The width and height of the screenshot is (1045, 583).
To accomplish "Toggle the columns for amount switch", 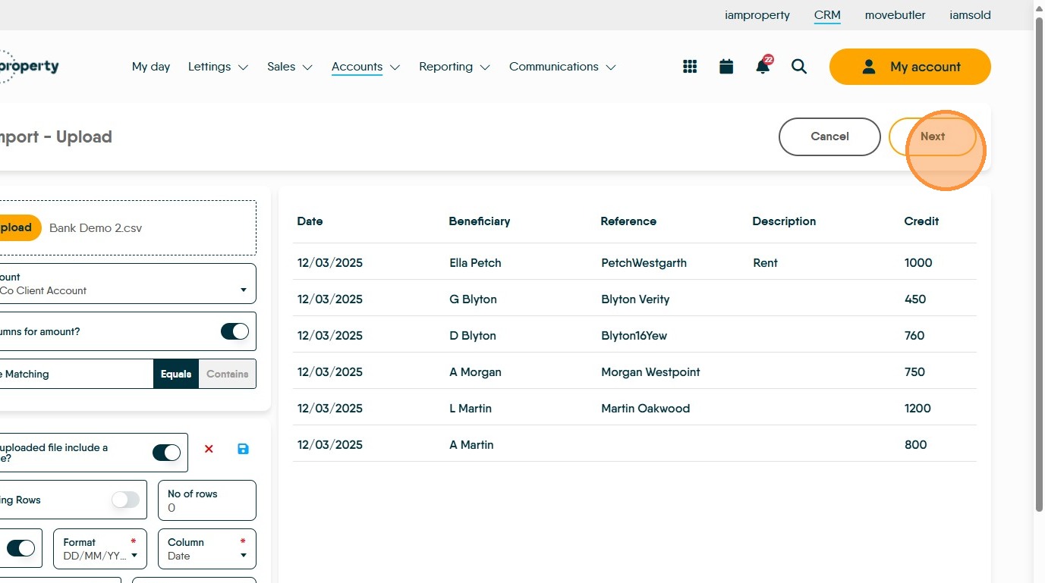I will click(234, 331).
